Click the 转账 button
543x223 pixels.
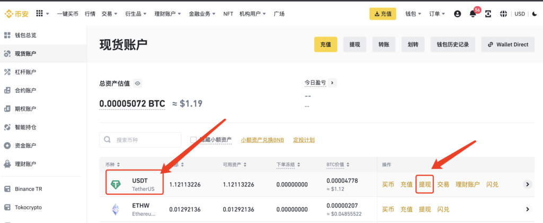click(384, 44)
